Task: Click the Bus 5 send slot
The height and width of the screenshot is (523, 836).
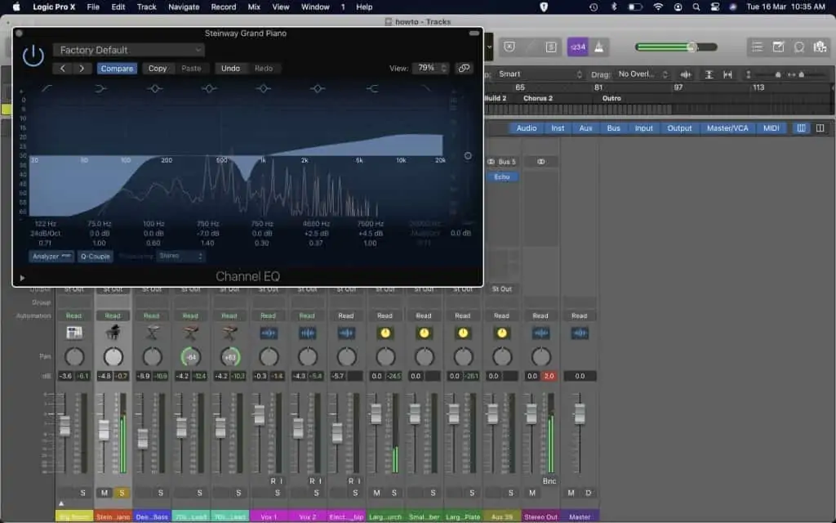Action: 502,162
